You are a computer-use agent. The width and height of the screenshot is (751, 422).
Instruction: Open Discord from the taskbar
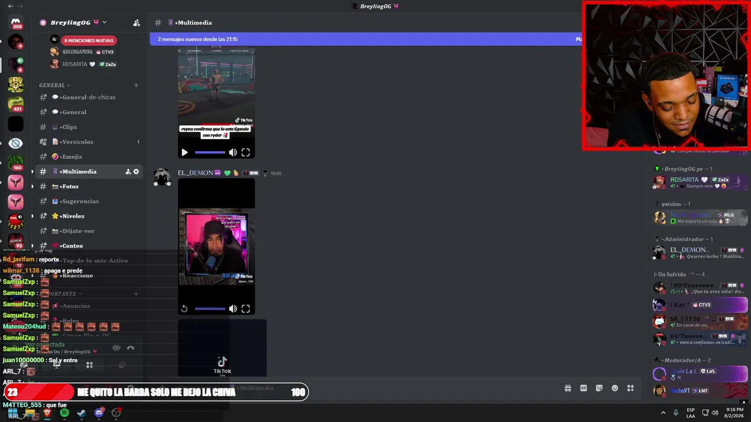point(99,413)
